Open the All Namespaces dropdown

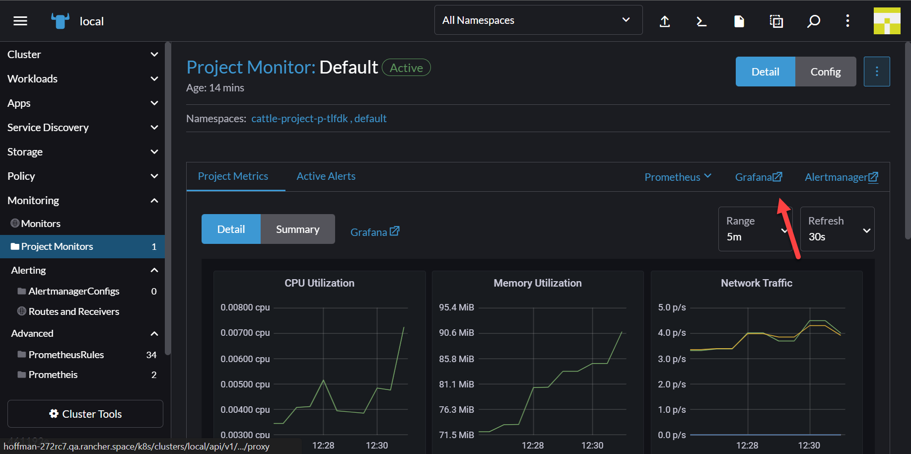tap(538, 20)
